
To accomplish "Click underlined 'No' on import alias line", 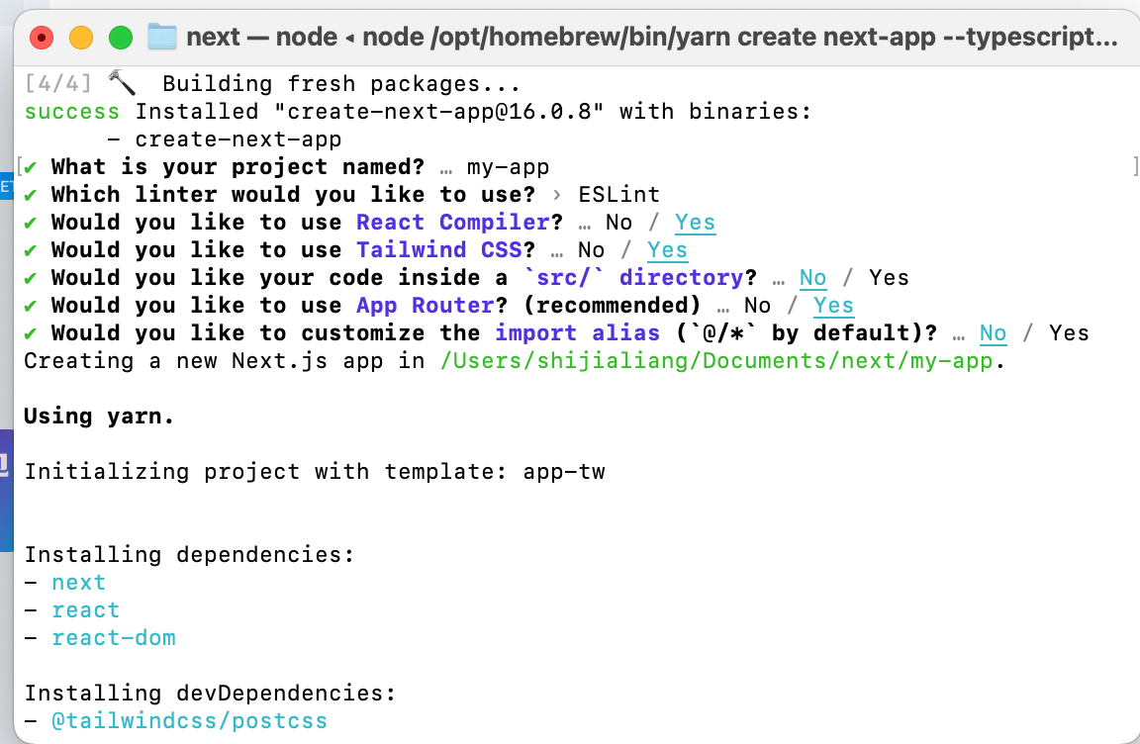I will [x=994, y=332].
